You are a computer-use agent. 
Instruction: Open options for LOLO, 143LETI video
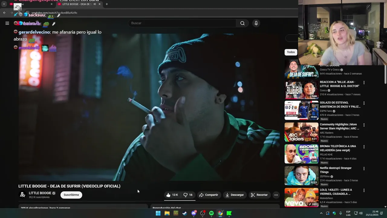[x=364, y=190]
